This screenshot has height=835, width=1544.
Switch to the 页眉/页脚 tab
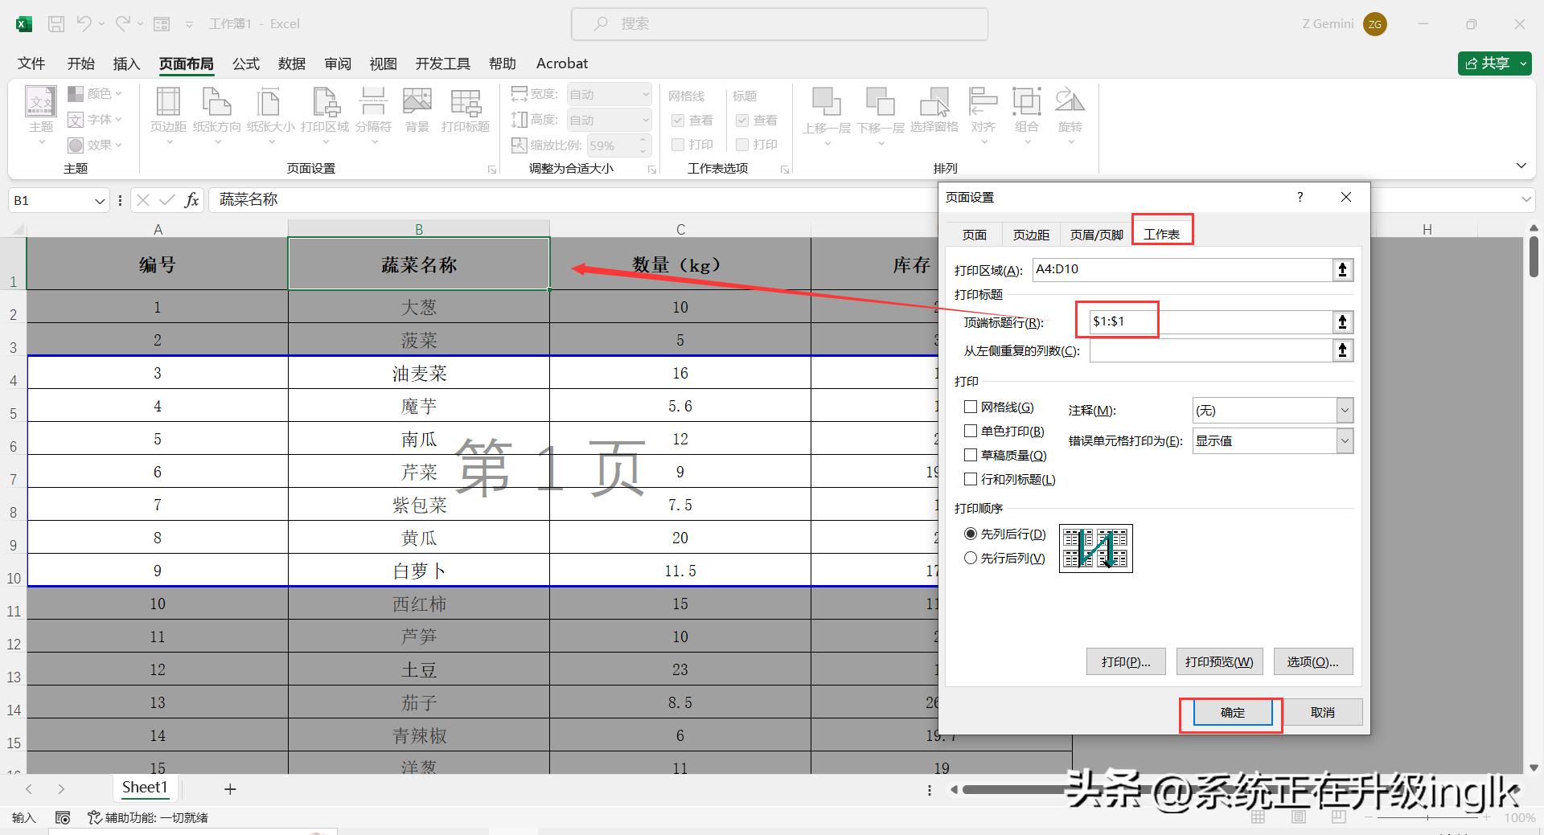click(x=1096, y=235)
